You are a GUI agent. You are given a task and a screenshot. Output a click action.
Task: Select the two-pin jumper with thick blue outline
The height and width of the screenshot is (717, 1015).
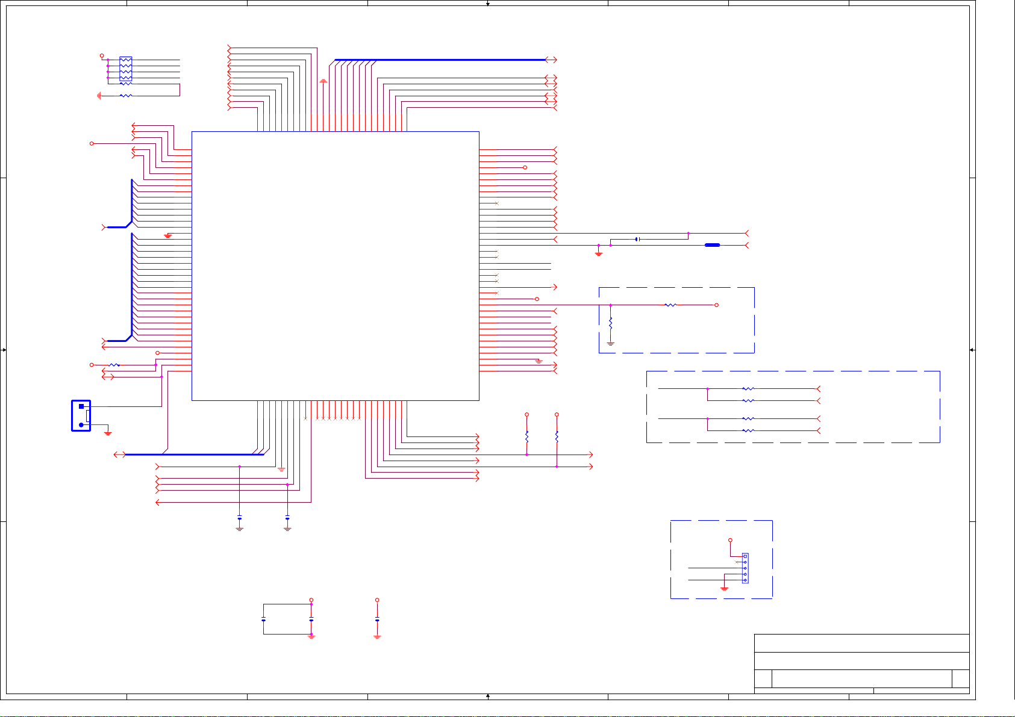(x=81, y=415)
